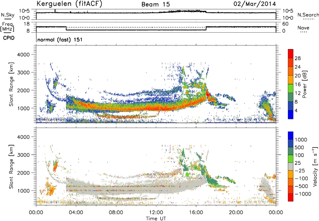Image resolution: width=319 pixels, height=221 pixels.
Task: Click the '08:00' time tick label
Action: (116, 213)
